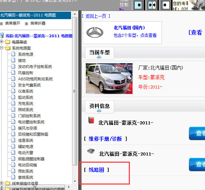Open 发动机电子控制系统 in the tree
205x190 pixels.
(x=35, y=67)
